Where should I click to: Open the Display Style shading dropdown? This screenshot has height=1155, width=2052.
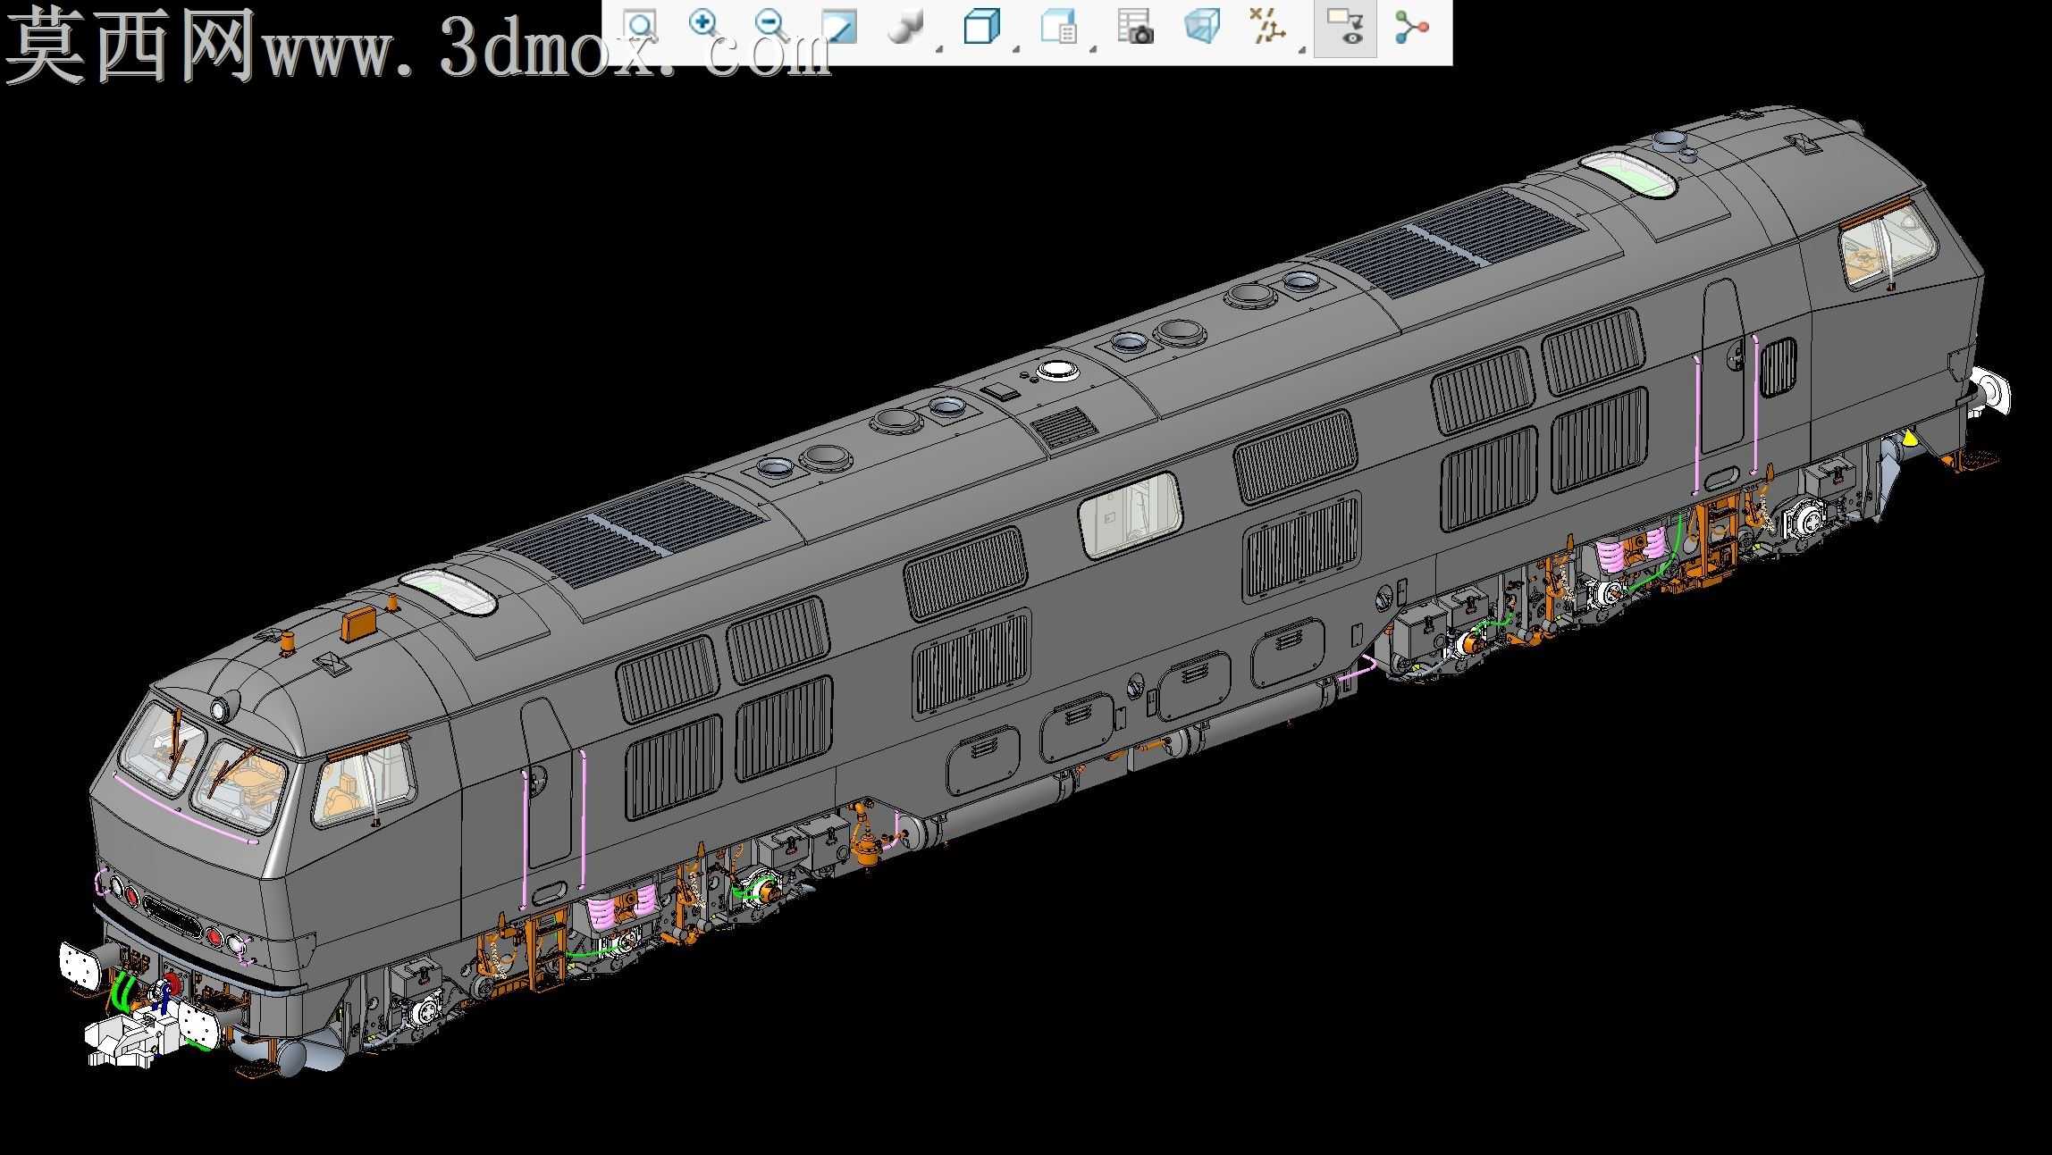913,29
